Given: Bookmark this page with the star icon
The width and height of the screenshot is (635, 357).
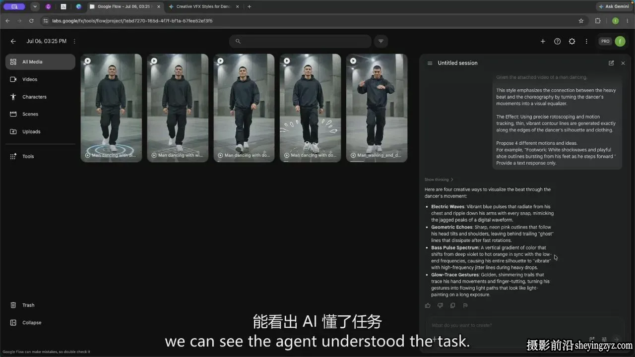Looking at the screenshot, I should (x=581, y=21).
